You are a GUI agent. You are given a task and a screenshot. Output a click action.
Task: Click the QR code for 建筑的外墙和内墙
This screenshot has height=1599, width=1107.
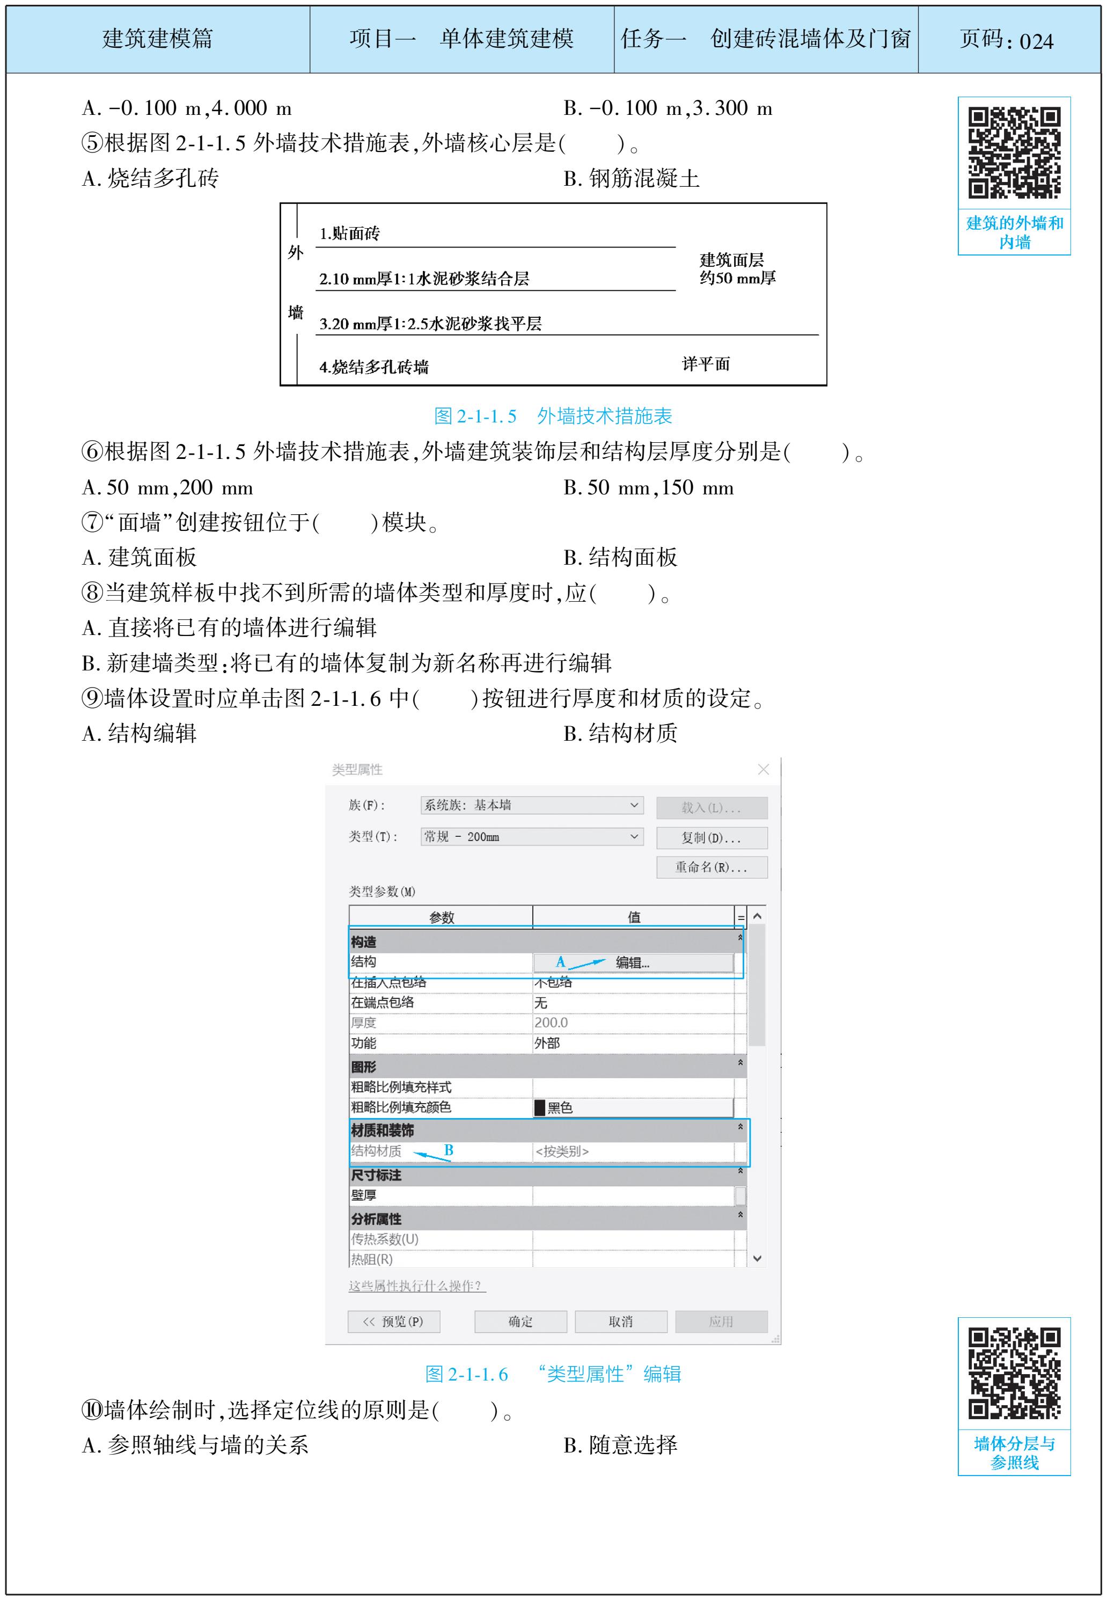[1014, 152]
